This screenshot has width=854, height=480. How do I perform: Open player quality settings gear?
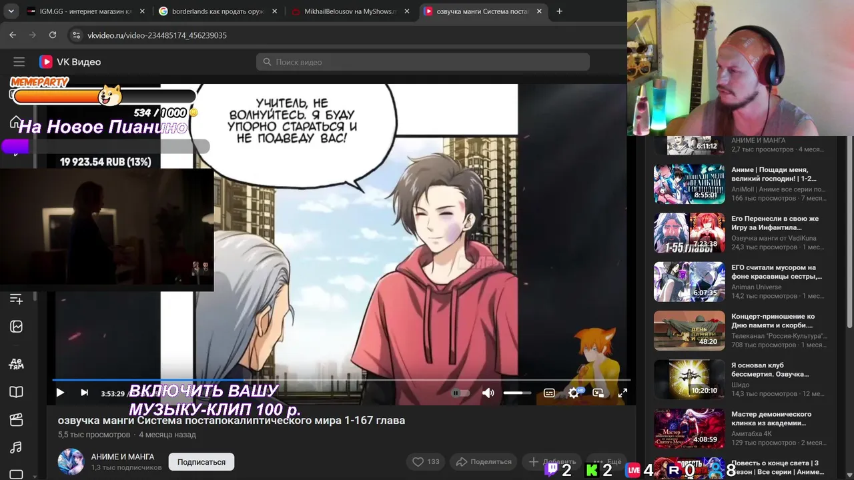tap(574, 393)
